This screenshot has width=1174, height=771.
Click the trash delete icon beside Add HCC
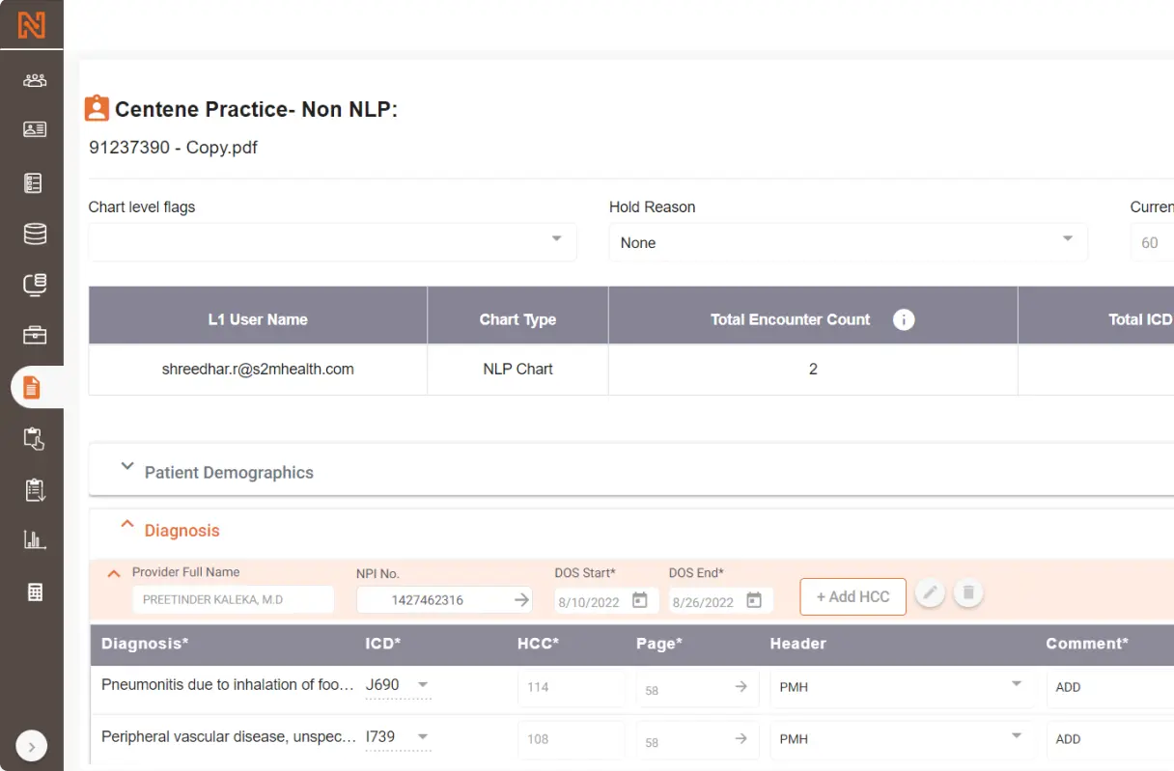[x=968, y=593]
